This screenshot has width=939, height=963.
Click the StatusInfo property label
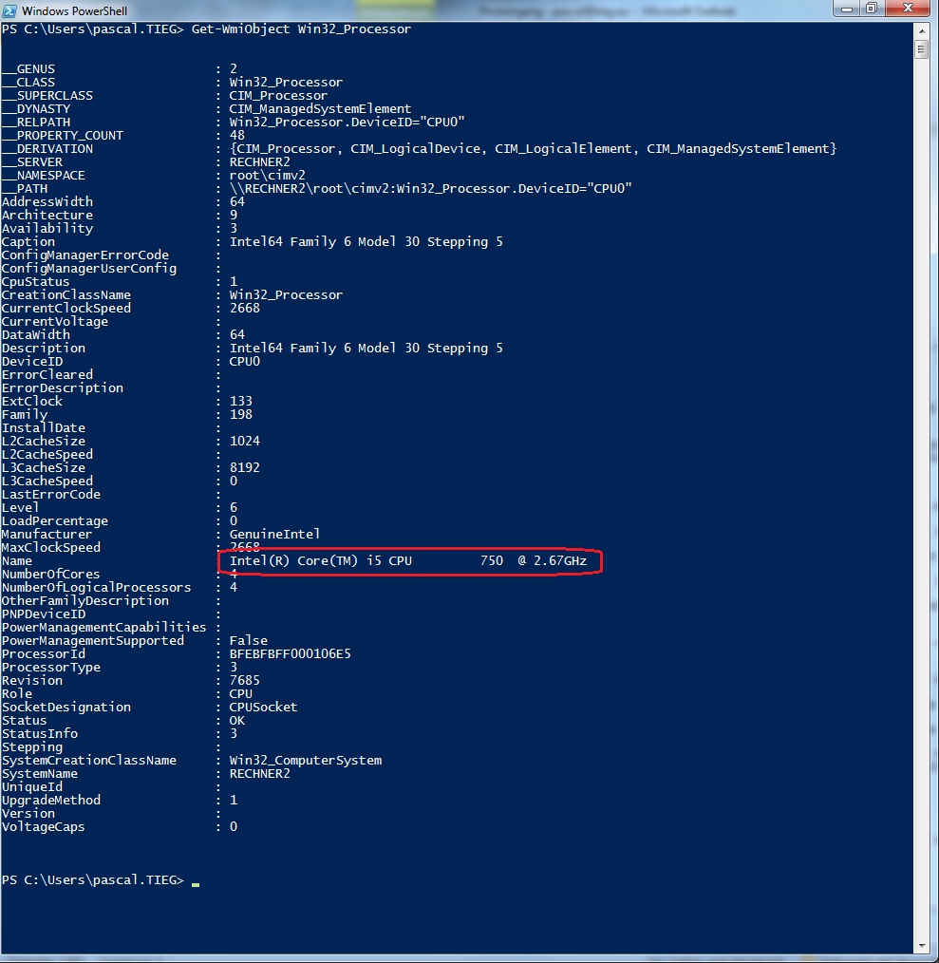coord(40,734)
